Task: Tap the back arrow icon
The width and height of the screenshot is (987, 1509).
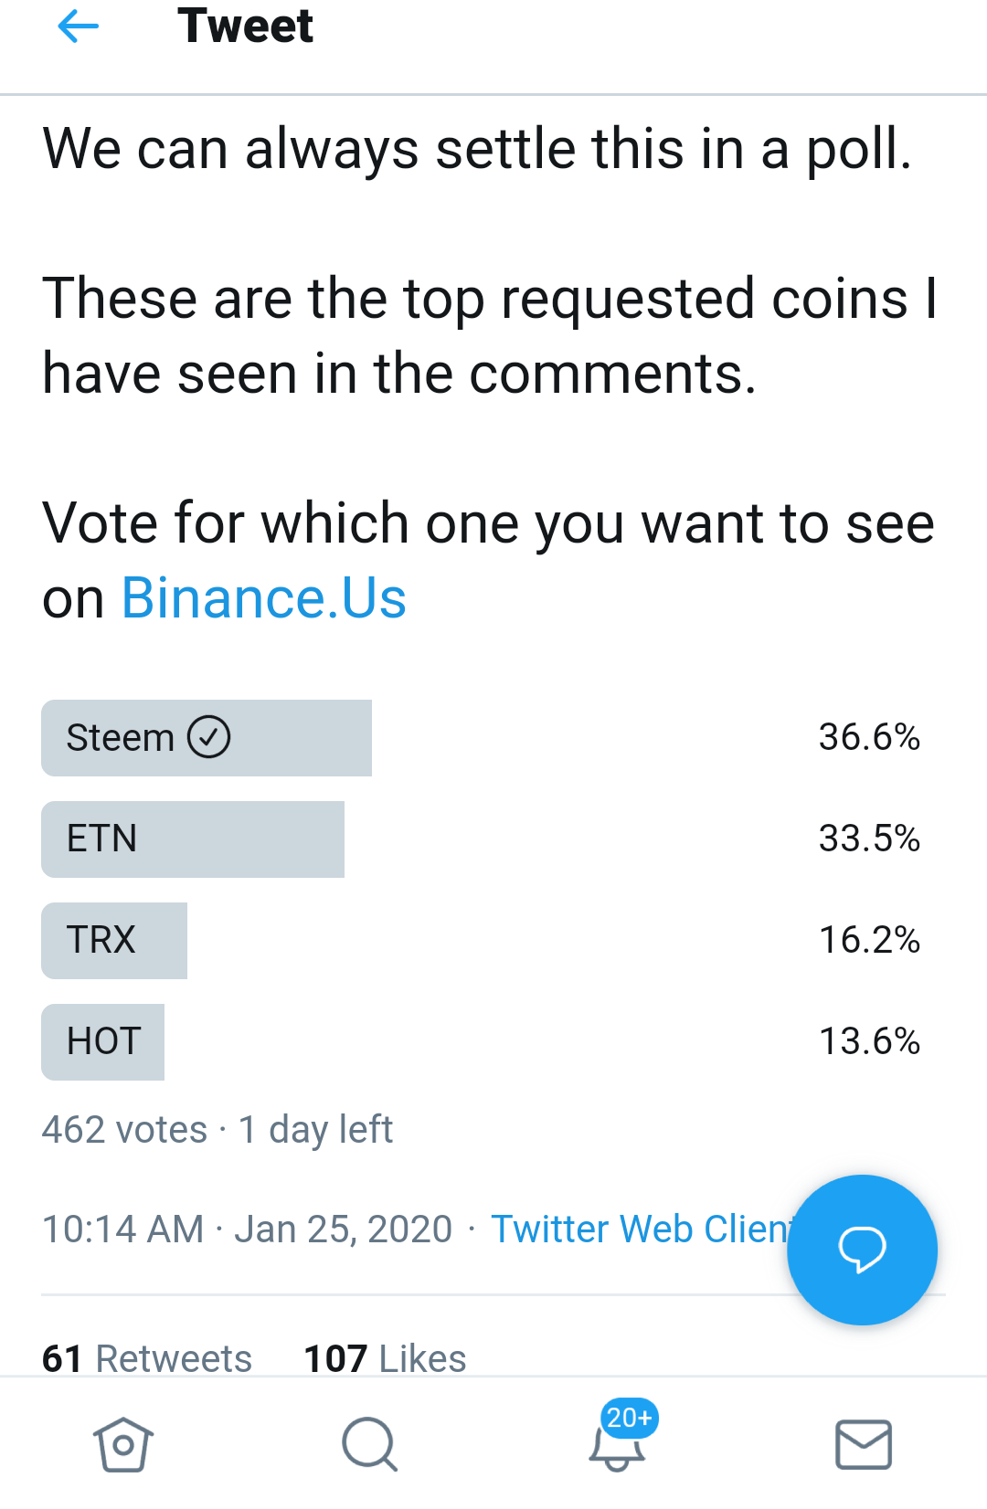Action: coord(78,26)
